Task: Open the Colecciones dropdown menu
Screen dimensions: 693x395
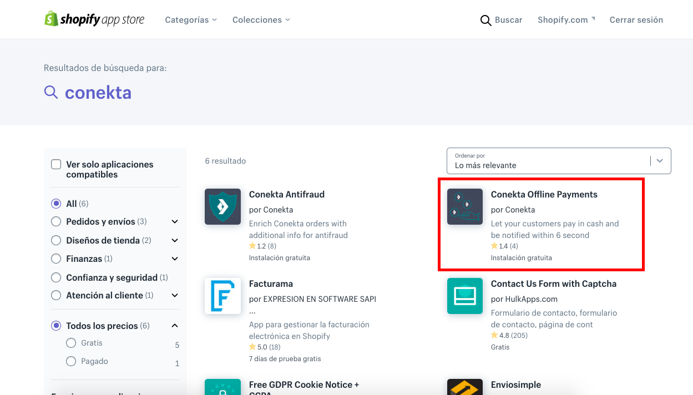Action: [261, 20]
